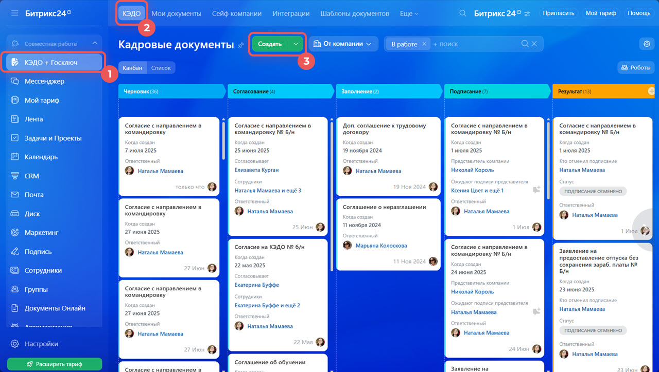
Task: Switch to Канбан view
Action: click(132, 68)
